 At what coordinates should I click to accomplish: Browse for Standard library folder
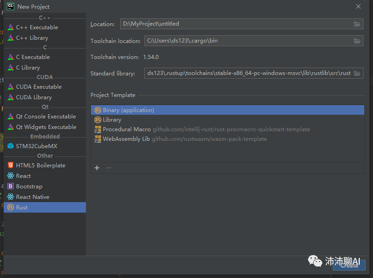[357, 73]
